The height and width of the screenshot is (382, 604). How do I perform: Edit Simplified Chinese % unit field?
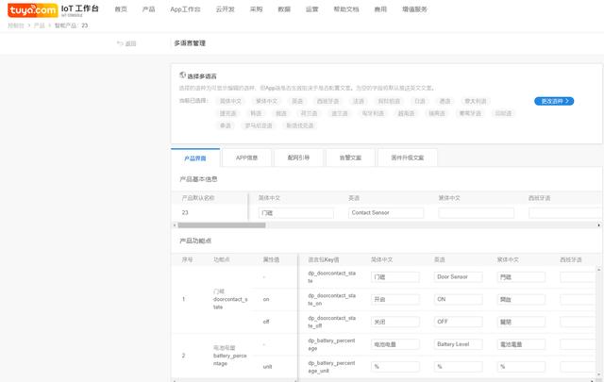pyautogui.click(x=395, y=367)
